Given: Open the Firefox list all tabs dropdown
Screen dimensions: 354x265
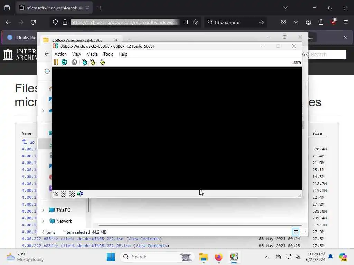Looking at the screenshot, I should coord(285,8).
